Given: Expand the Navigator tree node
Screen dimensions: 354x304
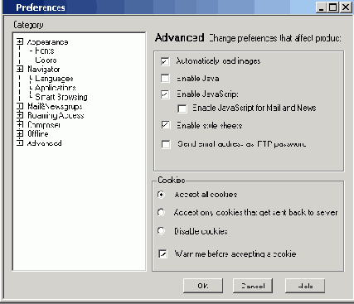Looking at the screenshot, I should pos(20,69).
